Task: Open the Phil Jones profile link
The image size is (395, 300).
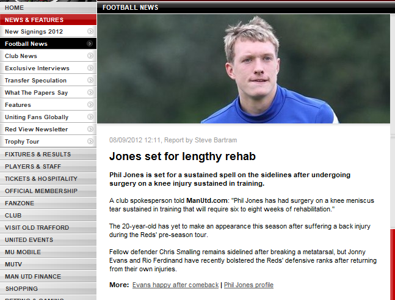Action: click(248, 285)
